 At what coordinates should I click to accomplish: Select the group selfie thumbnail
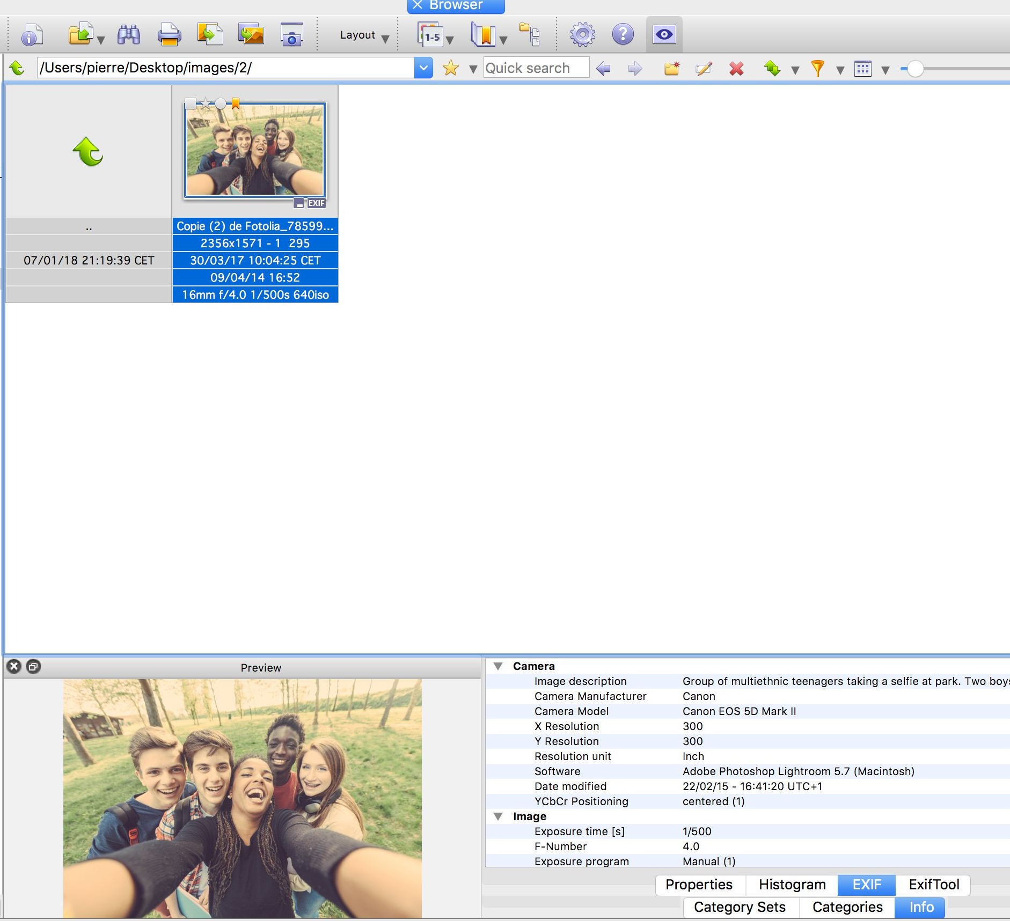point(255,150)
